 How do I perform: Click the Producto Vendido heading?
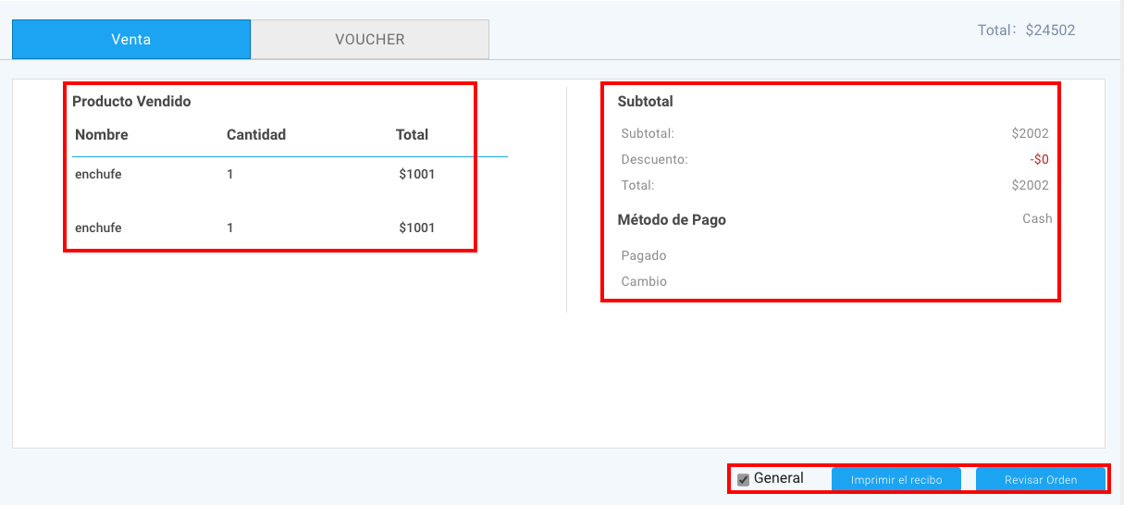[x=131, y=102]
